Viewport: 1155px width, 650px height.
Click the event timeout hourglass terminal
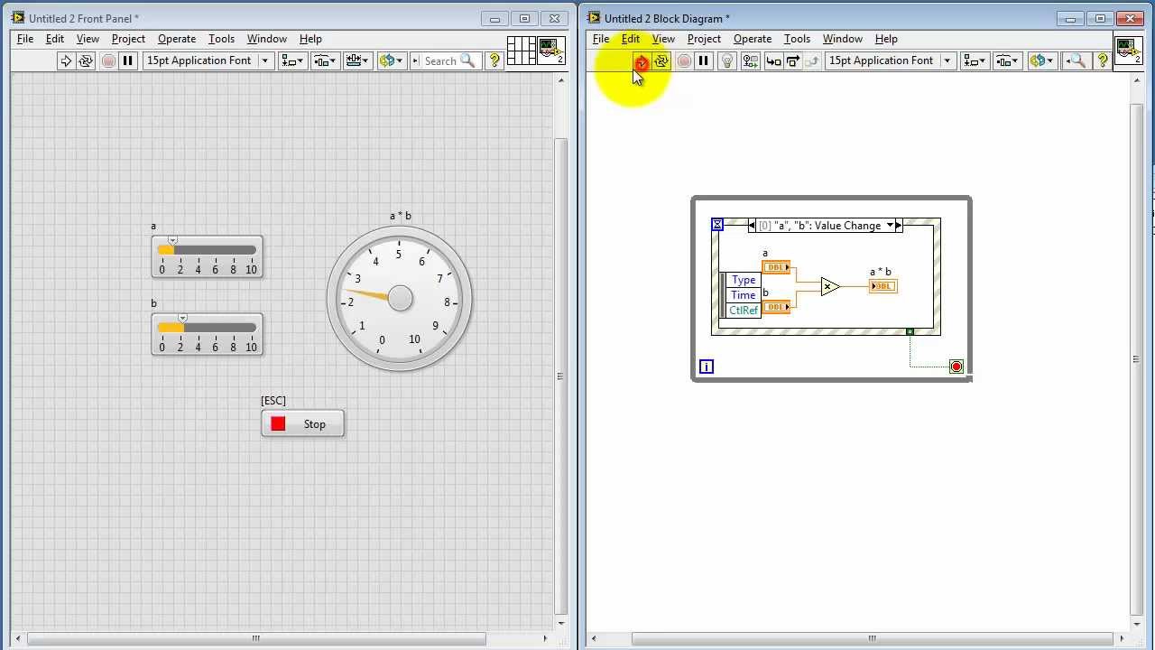[717, 225]
